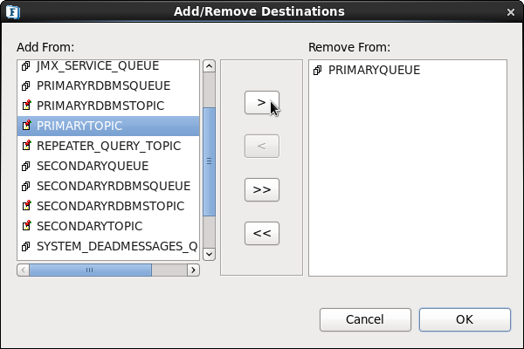Confirm the dialog with OK
Image resolution: width=524 pixels, height=349 pixels.
465,319
